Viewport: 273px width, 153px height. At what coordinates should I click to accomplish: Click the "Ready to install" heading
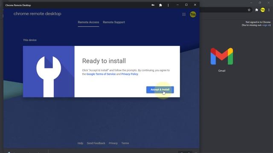tap(104, 61)
